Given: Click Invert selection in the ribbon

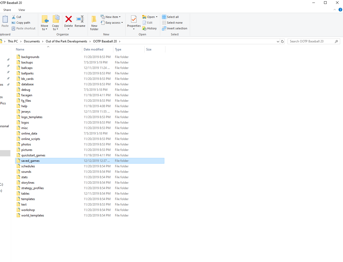Looking at the screenshot, I should 174,28.
